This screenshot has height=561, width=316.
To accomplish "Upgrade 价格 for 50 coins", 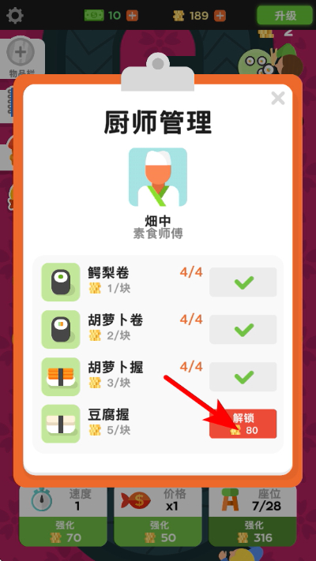I will click(x=158, y=531).
